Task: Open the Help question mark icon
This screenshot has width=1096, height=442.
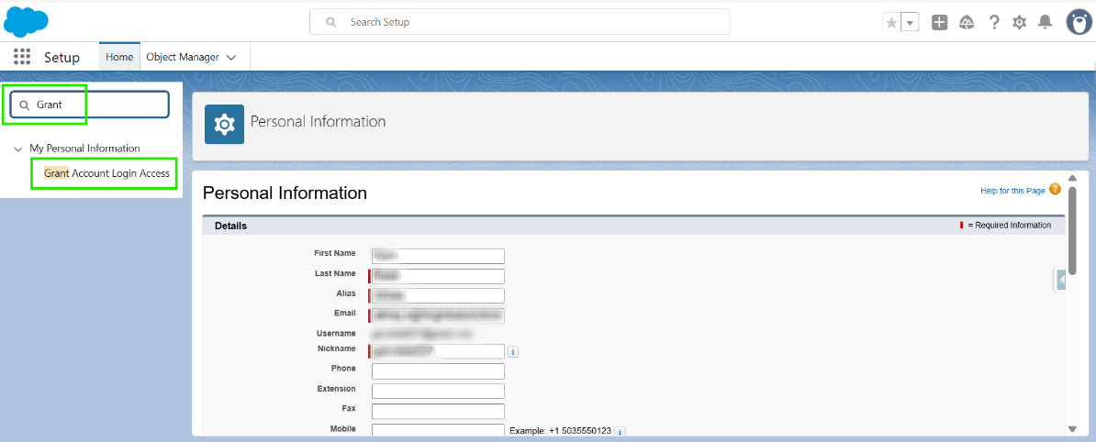Action: 994,22
